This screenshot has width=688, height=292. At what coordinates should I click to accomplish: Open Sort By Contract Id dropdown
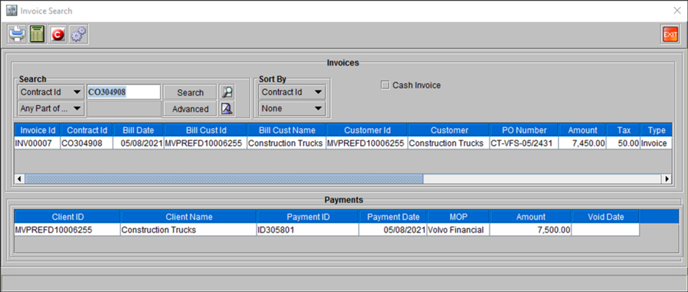(x=292, y=92)
